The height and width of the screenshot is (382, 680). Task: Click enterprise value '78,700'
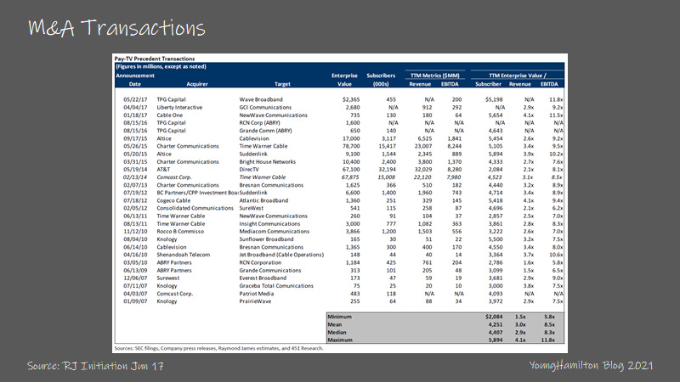click(350, 146)
